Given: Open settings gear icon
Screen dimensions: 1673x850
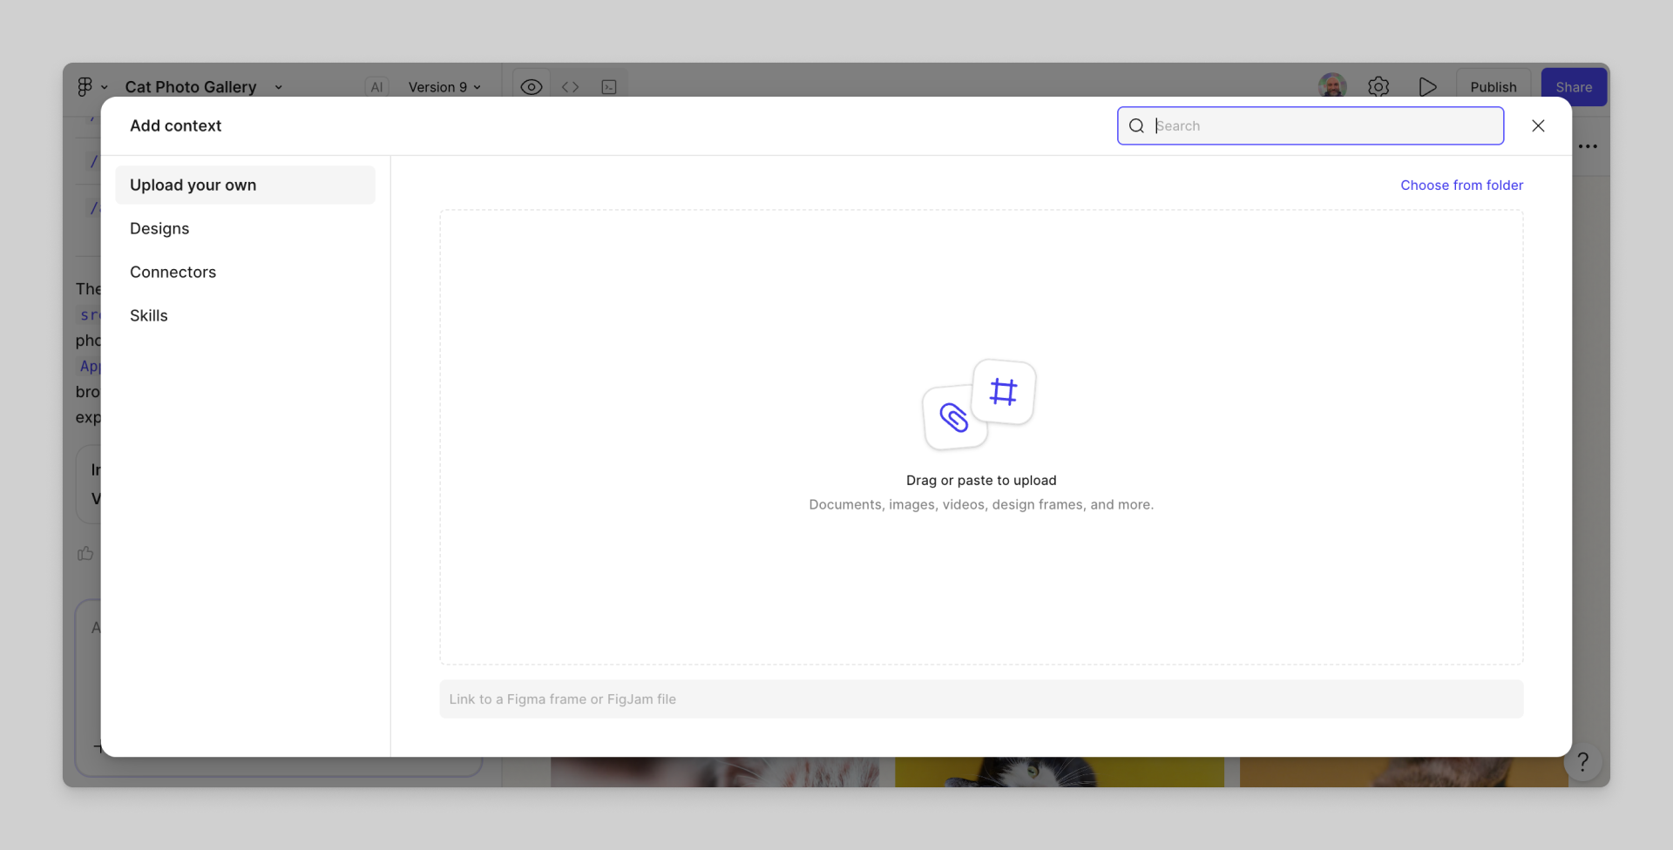Looking at the screenshot, I should (1378, 87).
